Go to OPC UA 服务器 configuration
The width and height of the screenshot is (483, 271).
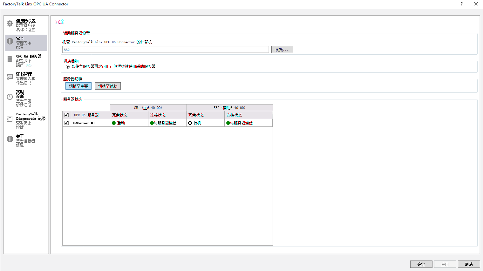26,61
